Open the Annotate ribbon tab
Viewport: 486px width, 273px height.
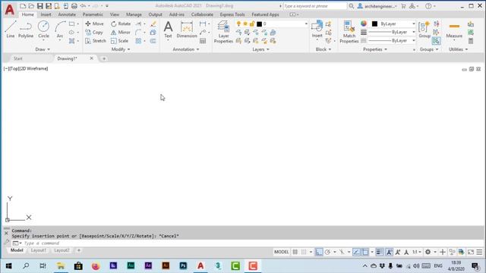pos(67,14)
